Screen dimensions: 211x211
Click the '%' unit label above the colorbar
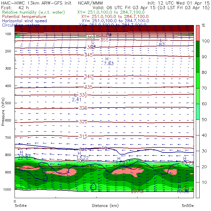tap(203, 25)
